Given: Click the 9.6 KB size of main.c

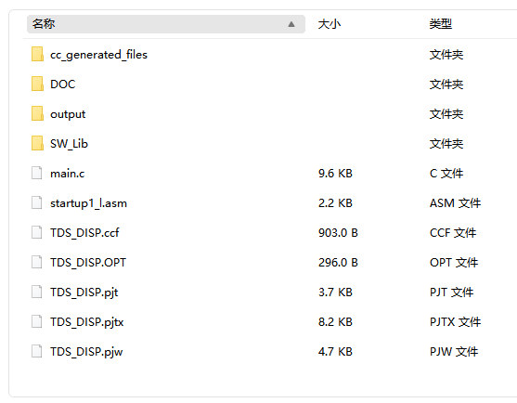Looking at the screenshot, I should point(335,174).
